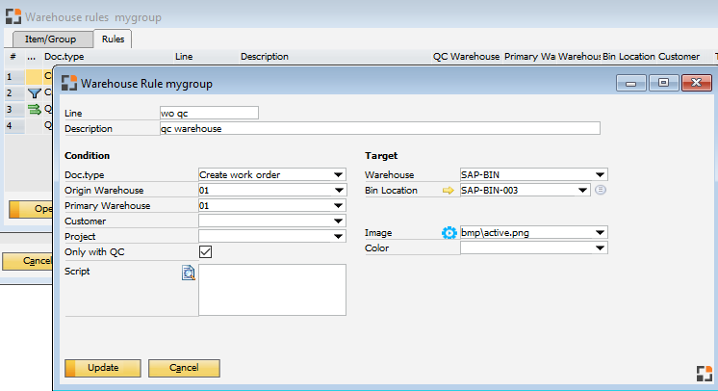The image size is (718, 391).
Task: Open the Script editor magnifier icon
Action: click(189, 273)
